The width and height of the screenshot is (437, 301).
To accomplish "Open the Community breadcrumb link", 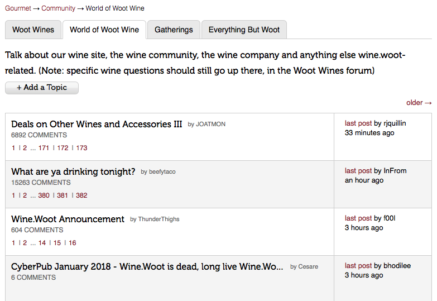I will click(x=58, y=8).
